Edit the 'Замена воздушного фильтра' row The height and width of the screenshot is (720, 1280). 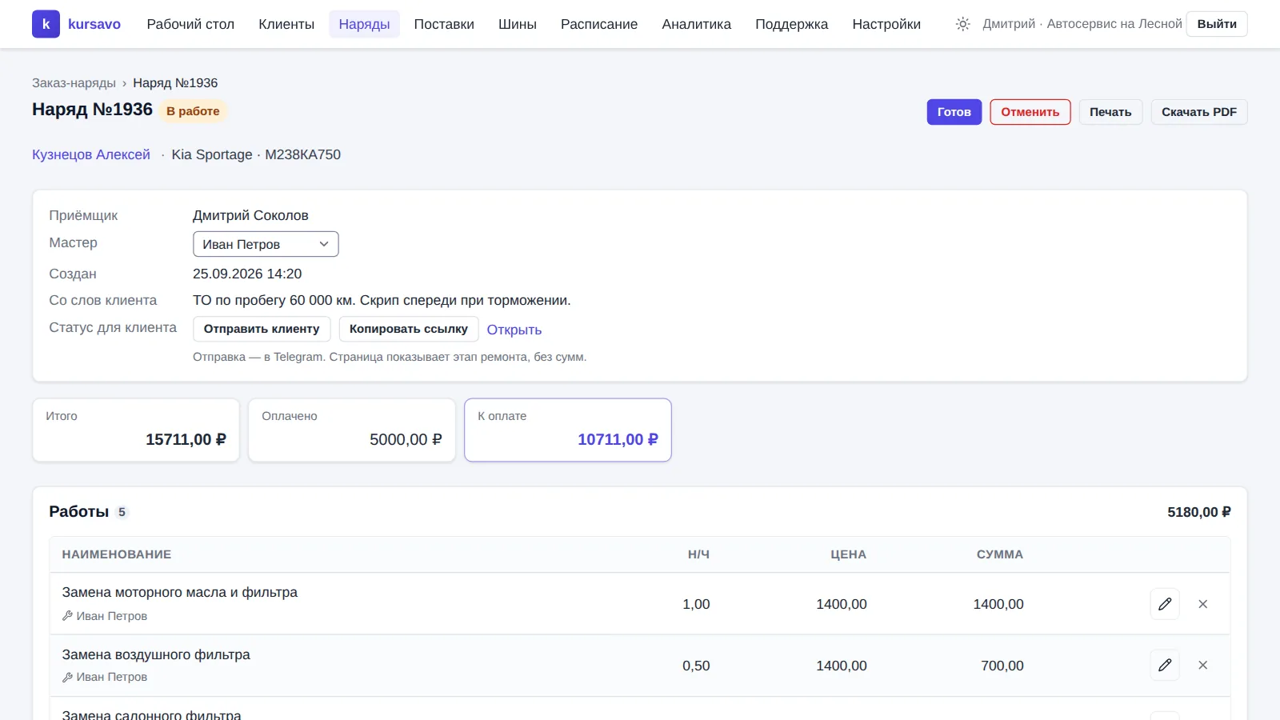coord(1165,665)
